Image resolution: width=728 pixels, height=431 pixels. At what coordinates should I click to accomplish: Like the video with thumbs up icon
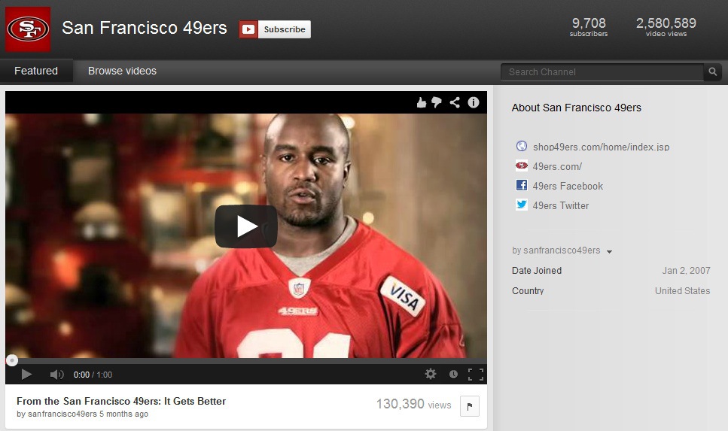point(421,102)
